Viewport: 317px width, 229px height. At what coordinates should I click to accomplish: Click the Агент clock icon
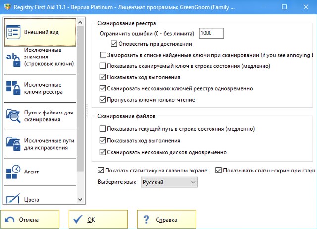[x=14, y=172]
